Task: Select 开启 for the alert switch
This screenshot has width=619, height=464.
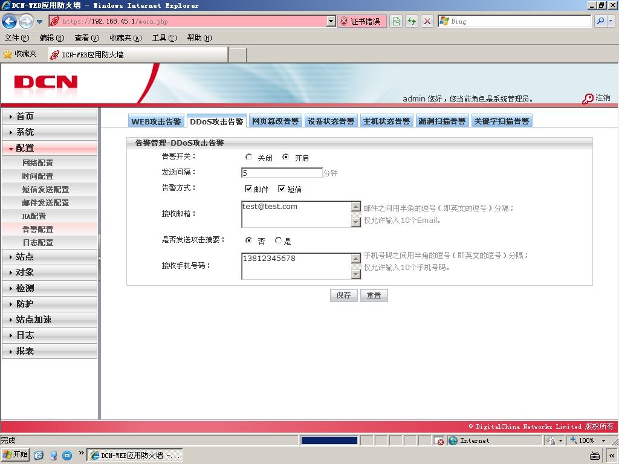Action: pyautogui.click(x=285, y=157)
